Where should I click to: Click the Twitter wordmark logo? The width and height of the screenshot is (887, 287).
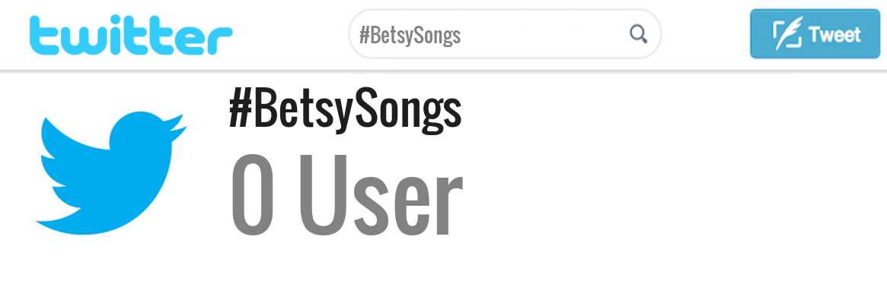coord(131,35)
